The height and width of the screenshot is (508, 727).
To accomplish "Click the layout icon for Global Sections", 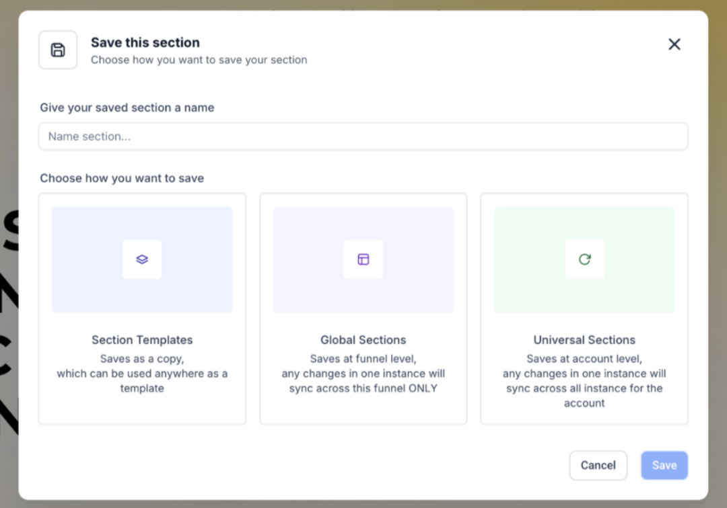I will (x=363, y=259).
